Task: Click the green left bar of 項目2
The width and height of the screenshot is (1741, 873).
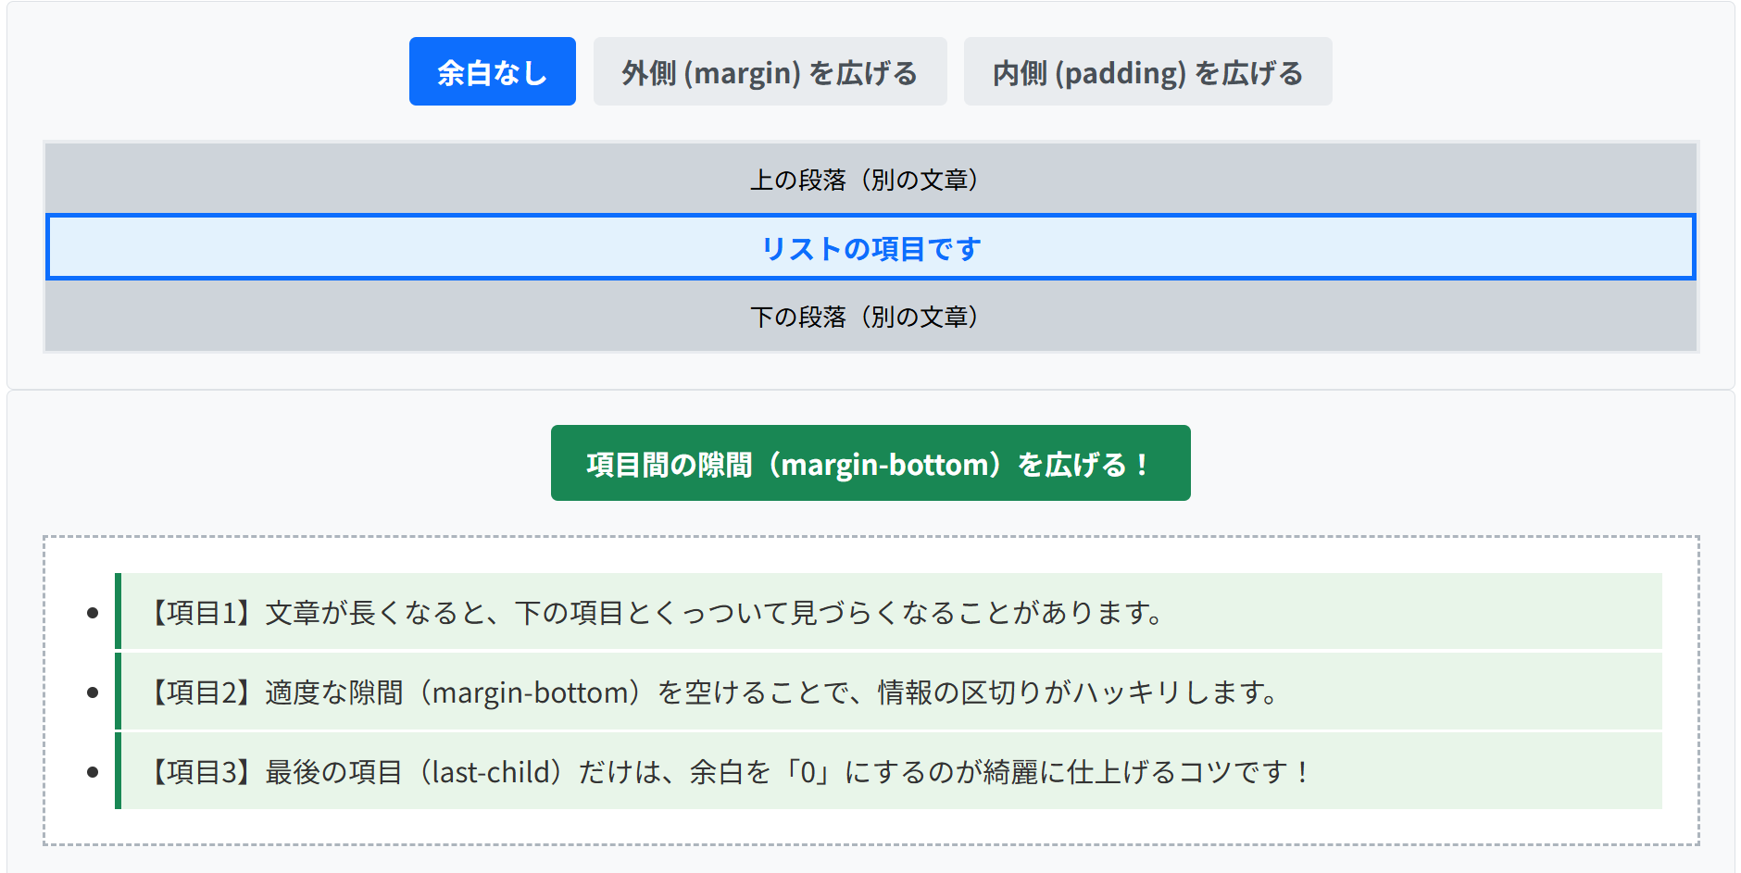Action: 119,692
